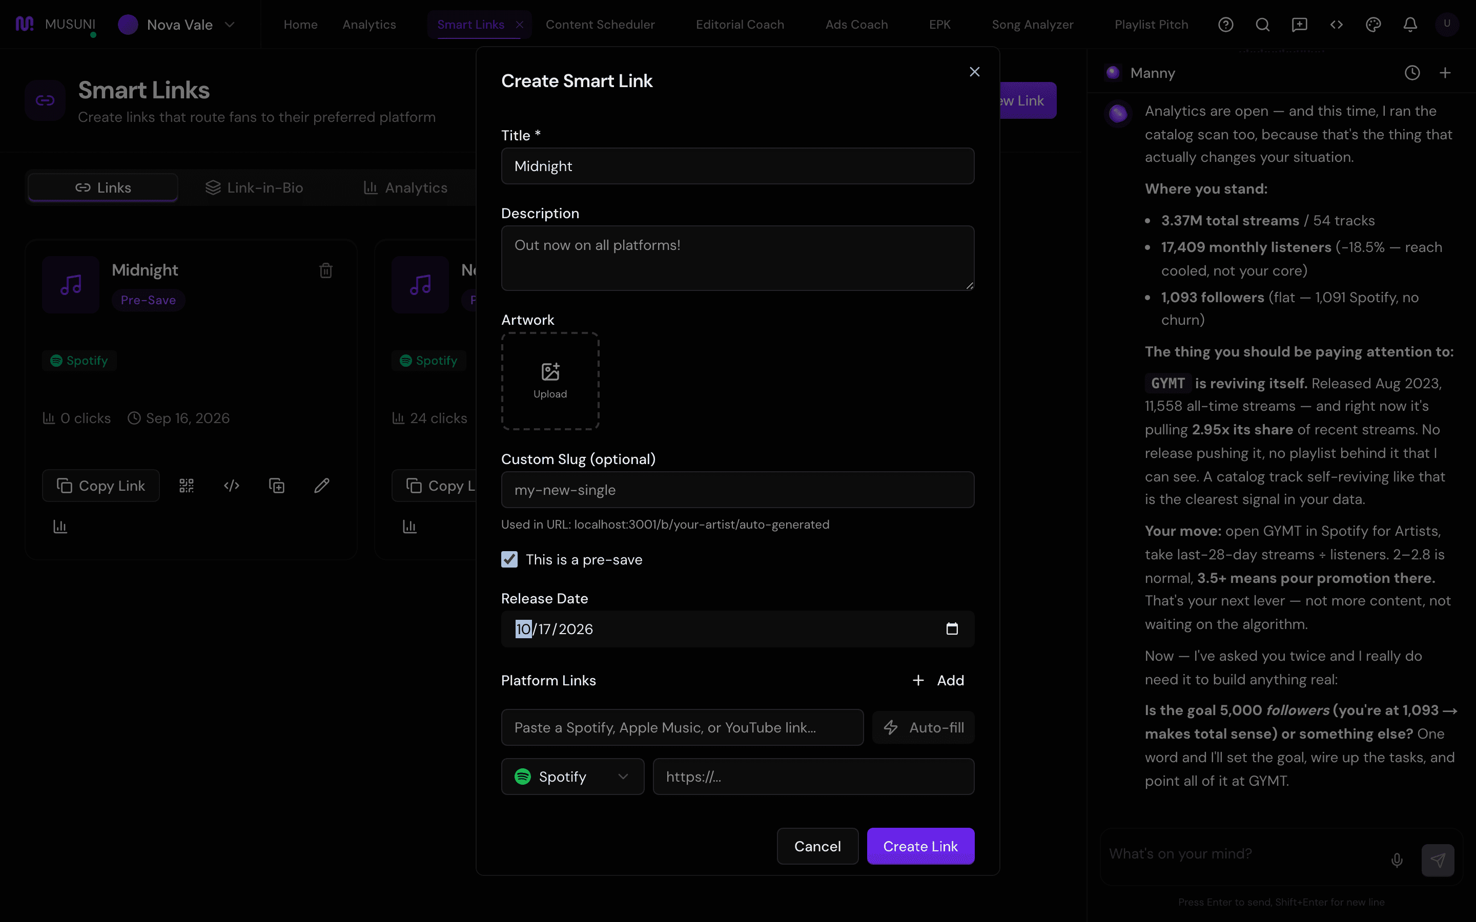1476x922 pixels.
Task: Click the What's on your mind input
Action: pos(1244,854)
